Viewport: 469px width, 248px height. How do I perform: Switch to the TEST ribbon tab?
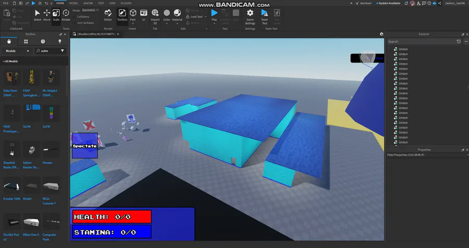[101, 3]
